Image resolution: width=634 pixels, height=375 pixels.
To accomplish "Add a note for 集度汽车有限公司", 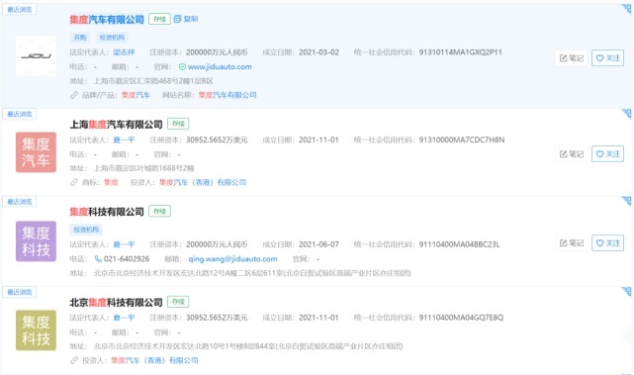I will (x=572, y=58).
